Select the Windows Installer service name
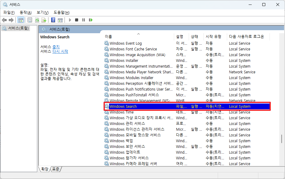The image size is (285, 179). point(124,60)
